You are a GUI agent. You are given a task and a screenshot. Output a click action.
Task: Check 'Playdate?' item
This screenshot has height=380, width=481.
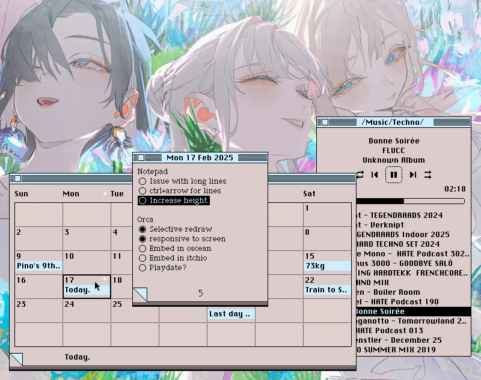coord(142,268)
